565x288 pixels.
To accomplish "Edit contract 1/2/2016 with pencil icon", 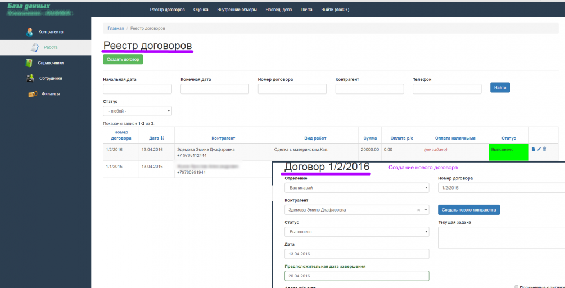I will pos(539,149).
